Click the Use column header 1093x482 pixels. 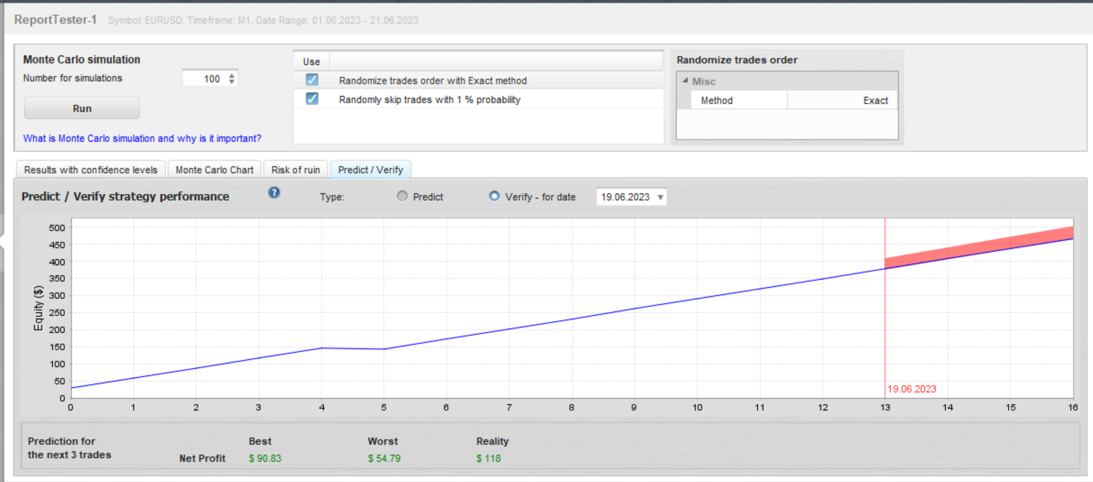pos(311,61)
